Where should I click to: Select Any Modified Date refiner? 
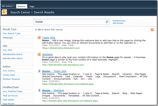click(13, 91)
